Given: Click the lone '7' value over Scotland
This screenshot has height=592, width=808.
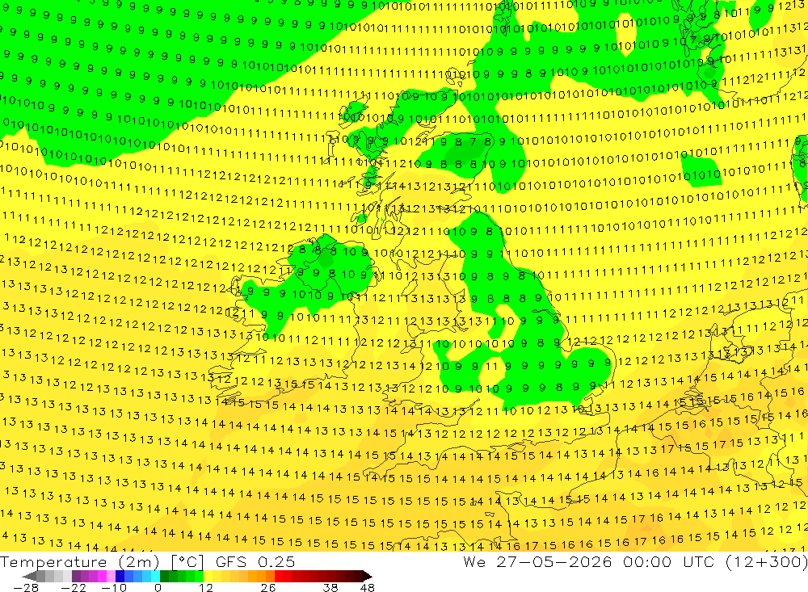Looking at the screenshot, I should click(473, 141).
